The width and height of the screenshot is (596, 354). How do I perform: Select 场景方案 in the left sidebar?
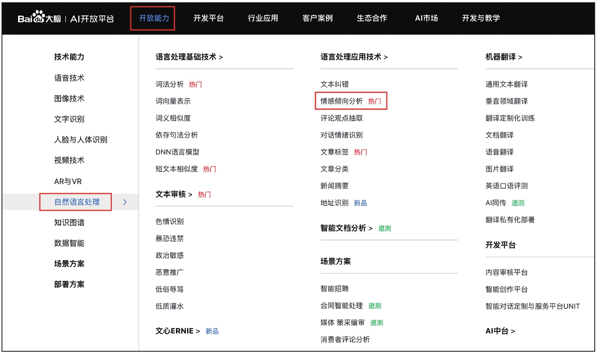(x=69, y=264)
